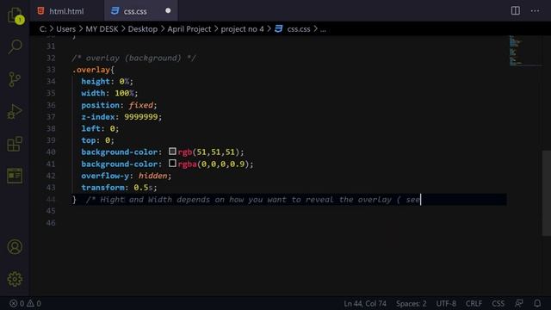Open the More Actions ellipsis menu

(536, 11)
